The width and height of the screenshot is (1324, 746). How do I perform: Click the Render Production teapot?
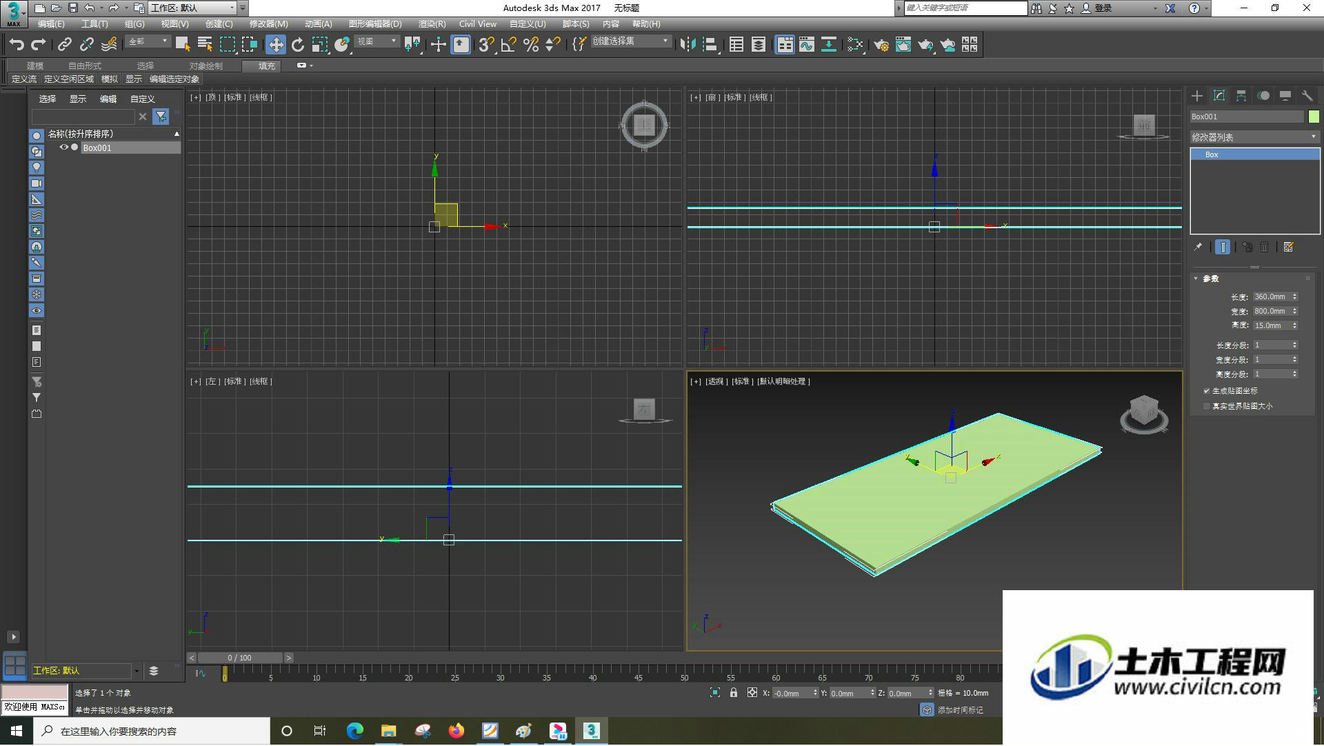925,45
